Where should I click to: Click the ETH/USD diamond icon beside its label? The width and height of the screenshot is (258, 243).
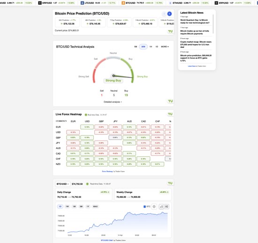[170, 3]
